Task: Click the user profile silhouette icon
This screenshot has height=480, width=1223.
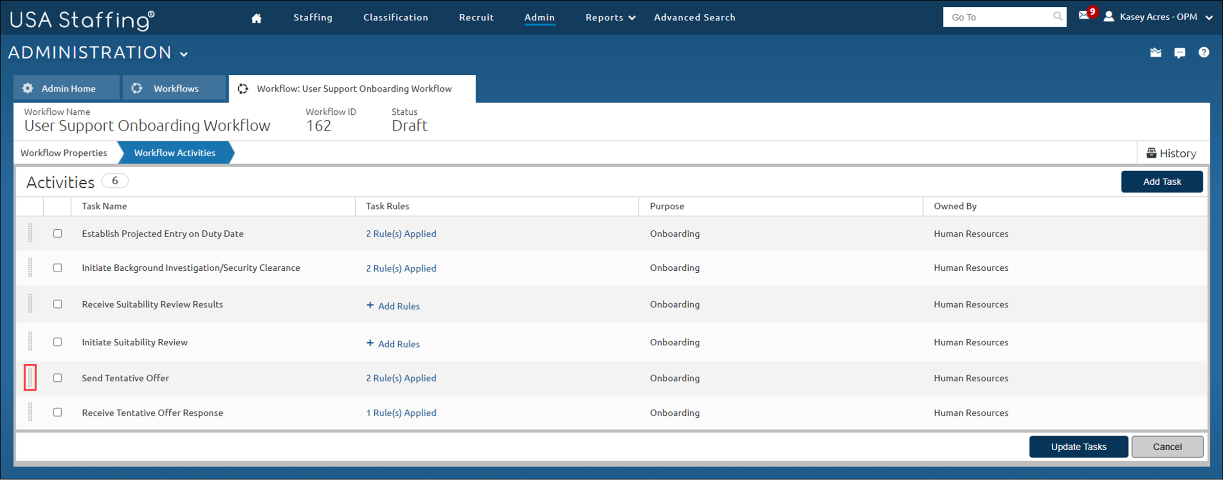Action: pyautogui.click(x=1109, y=17)
